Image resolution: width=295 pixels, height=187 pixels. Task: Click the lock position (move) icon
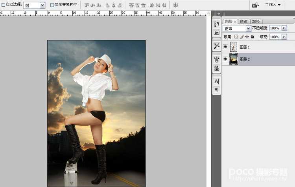tap(247, 37)
